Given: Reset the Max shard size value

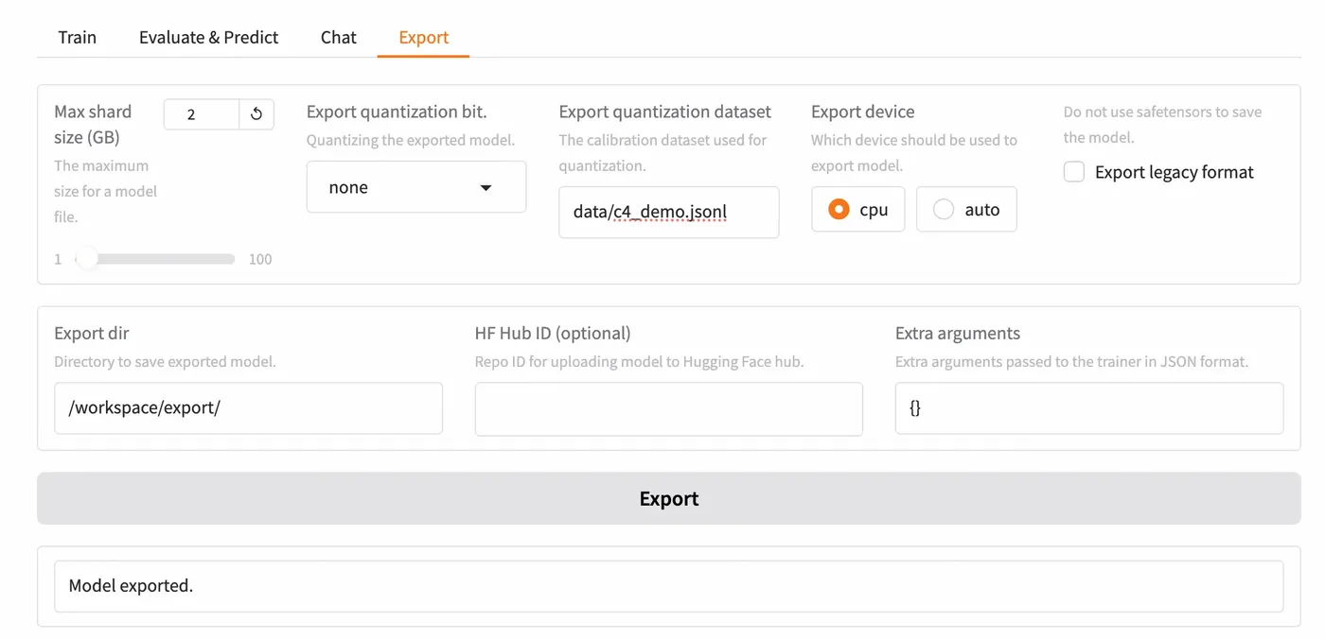Looking at the screenshot, I should point(256,114).
